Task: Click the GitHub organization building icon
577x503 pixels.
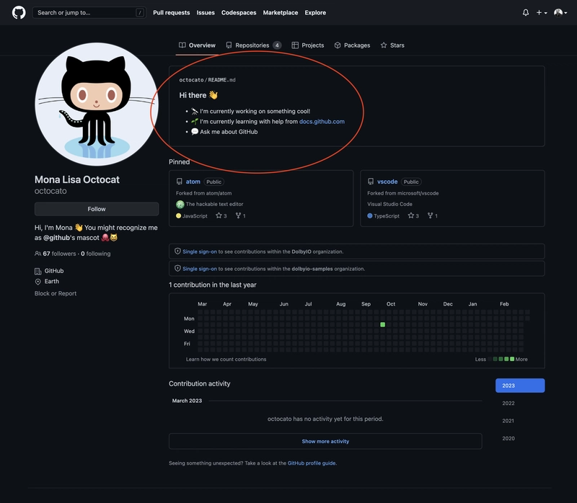Action: pyautogui.click(x=38, y=272)
